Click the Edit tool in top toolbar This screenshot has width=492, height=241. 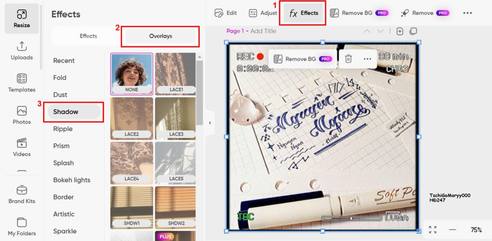coord(226,13)
